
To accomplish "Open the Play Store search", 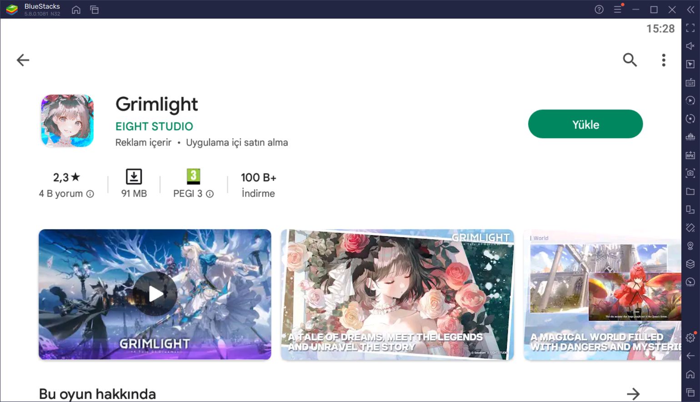I will pos(630,60).
